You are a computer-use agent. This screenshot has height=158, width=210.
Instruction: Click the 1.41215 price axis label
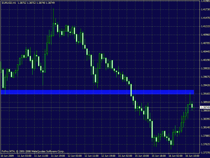pos(205,26)
